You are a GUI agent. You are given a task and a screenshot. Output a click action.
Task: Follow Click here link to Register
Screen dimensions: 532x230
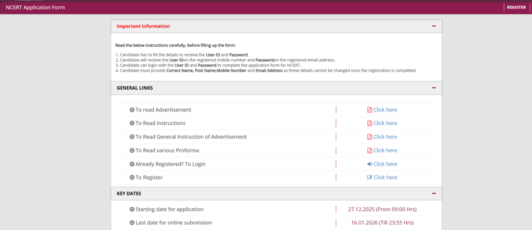click(385, 178)
